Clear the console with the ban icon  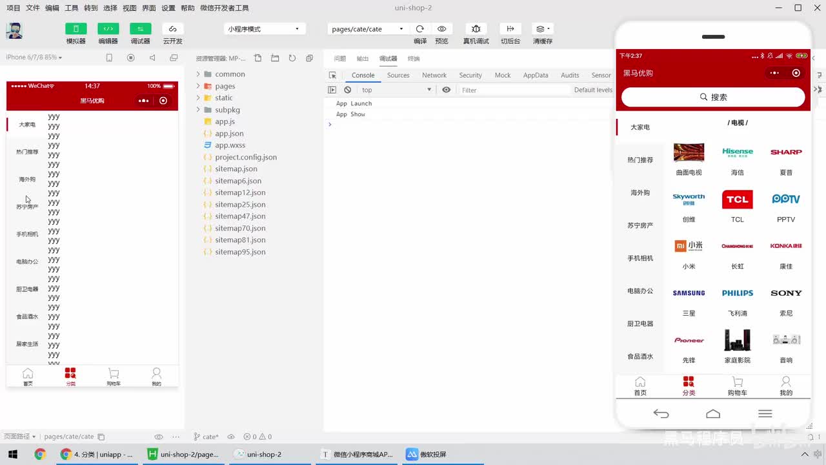coord(348,90)
